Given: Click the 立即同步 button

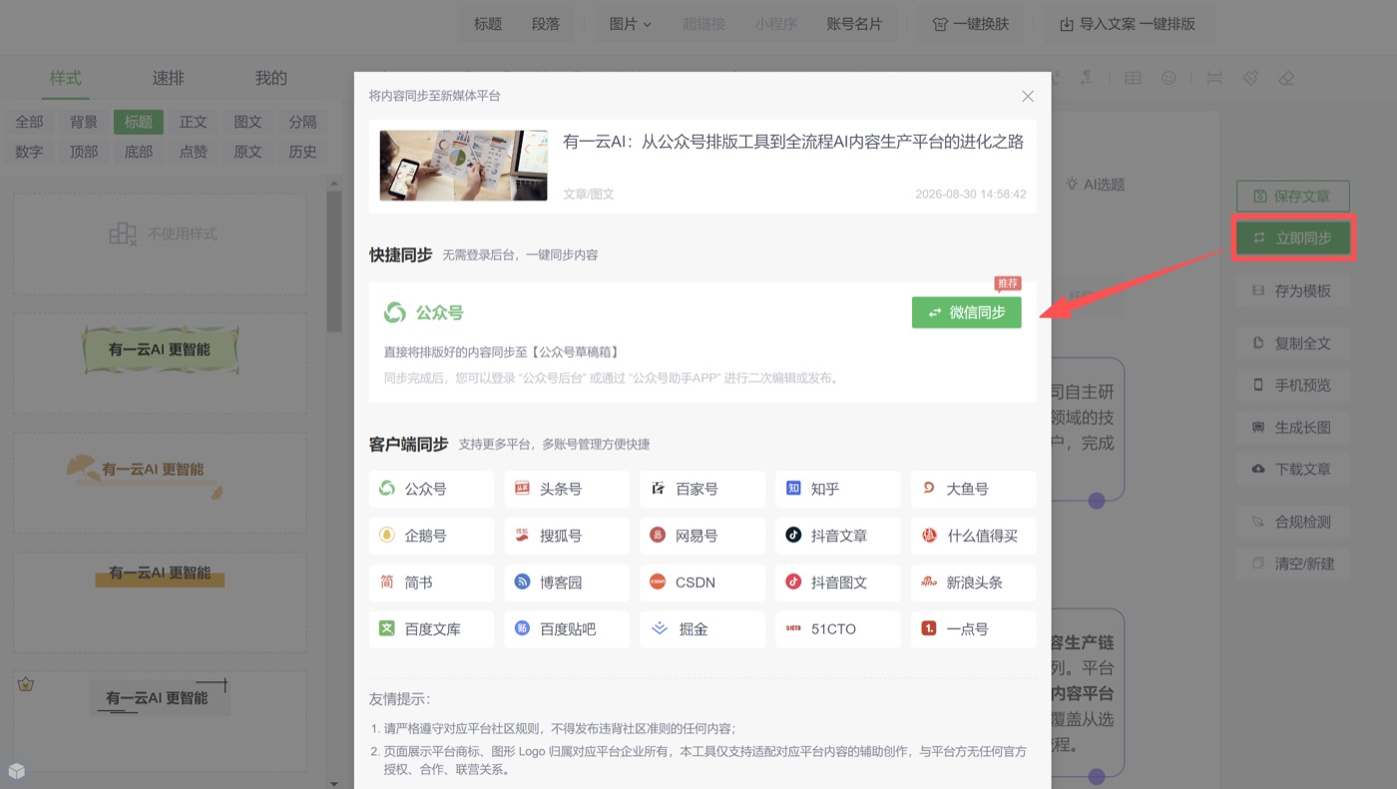Looking at the screenshot, I should point(1292,237).
